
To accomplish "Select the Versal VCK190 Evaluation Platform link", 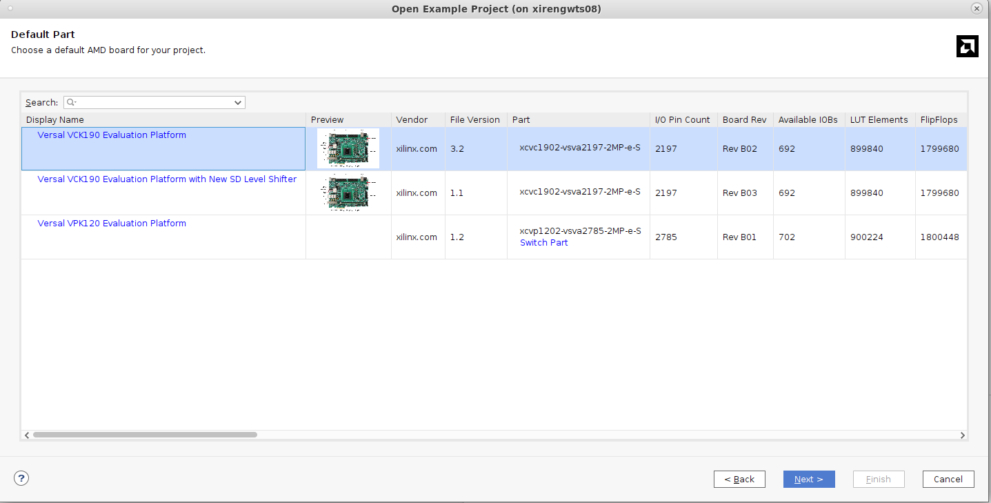I will (112, 135).
